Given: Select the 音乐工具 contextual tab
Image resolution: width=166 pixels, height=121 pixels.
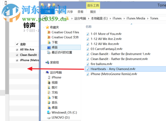Looking at the screenshot, I should 93,5.
